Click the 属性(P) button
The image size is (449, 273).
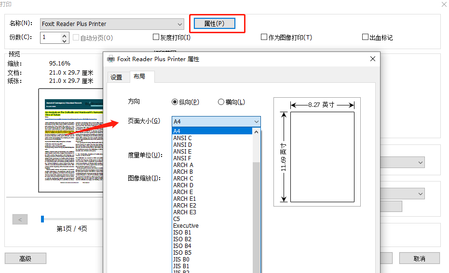point(214,24)
